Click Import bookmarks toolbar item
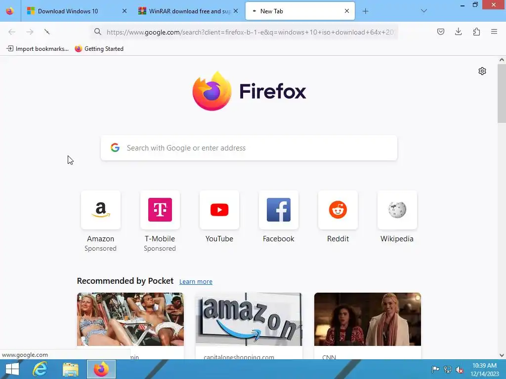 38,49
